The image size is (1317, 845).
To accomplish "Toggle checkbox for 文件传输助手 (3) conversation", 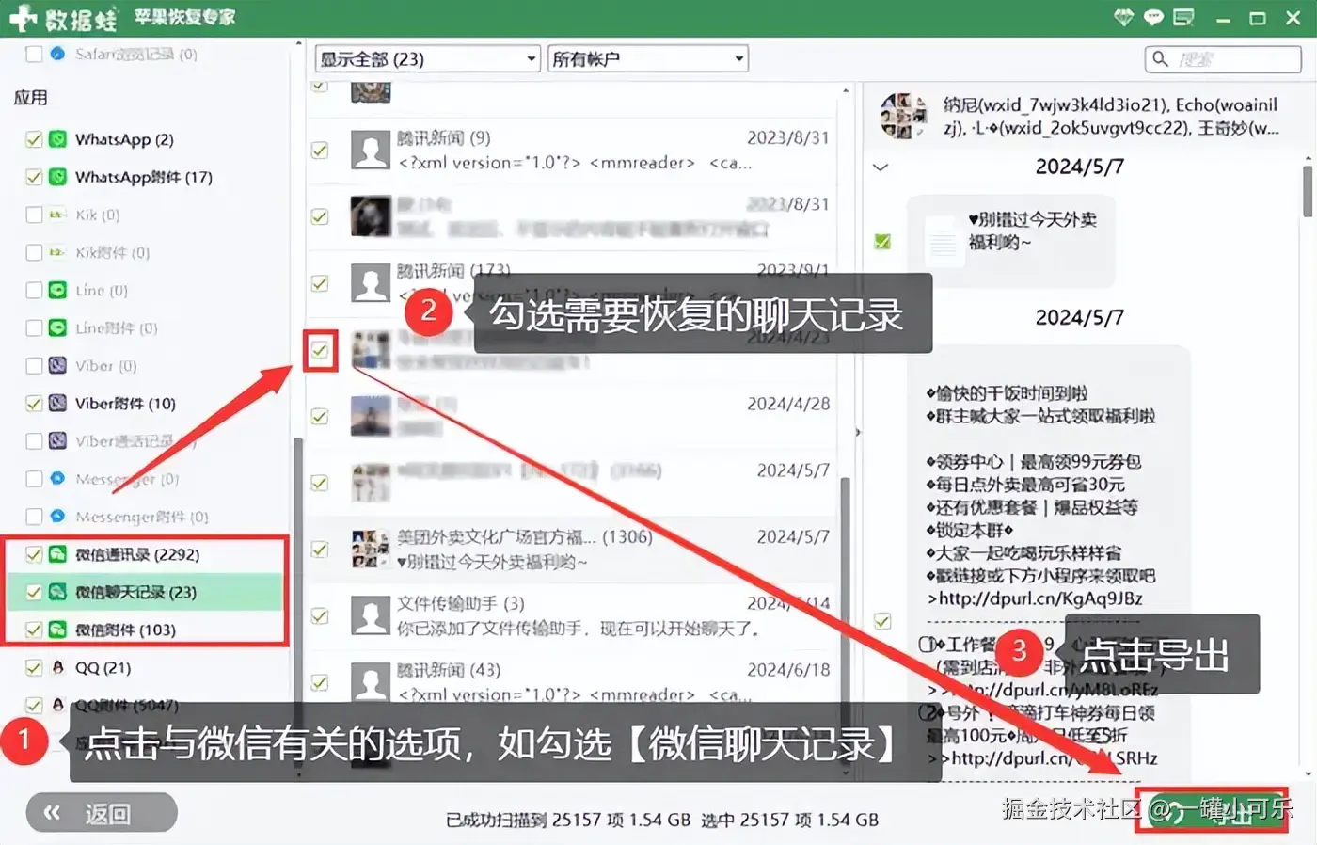I will (x=320, y=616).
